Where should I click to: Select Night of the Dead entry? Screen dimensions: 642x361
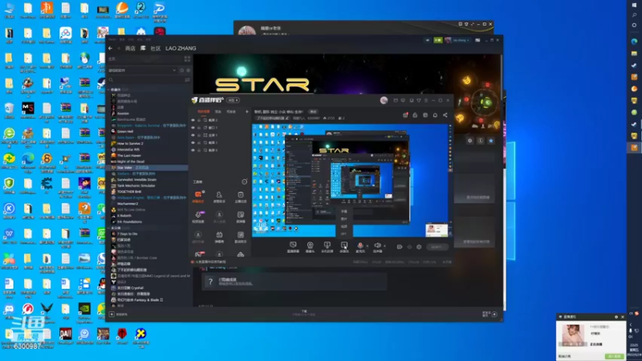pos(131,162)
